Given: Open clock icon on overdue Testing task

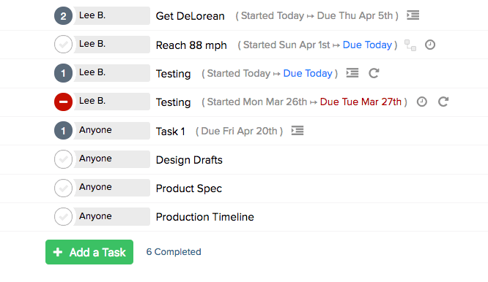Looking at the screenshot, I should pyautogui.click(x=422, y=102).
